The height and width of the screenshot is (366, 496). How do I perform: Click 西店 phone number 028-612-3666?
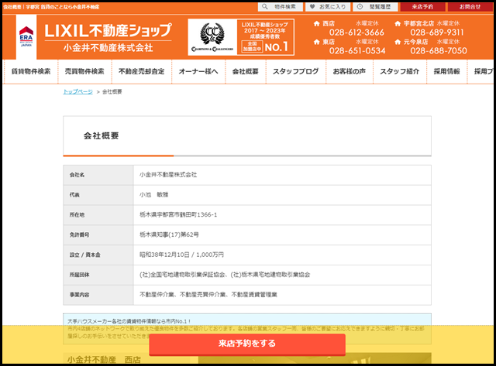click(x=356, y=32)
